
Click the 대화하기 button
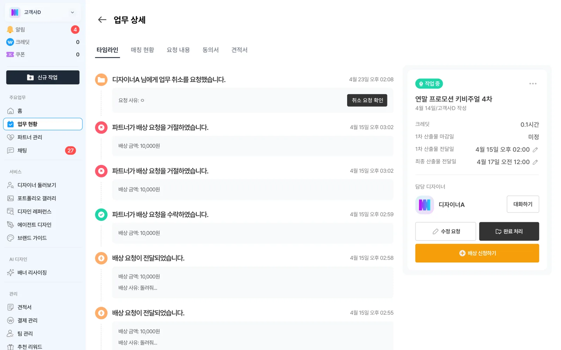(x=523, y=204)
